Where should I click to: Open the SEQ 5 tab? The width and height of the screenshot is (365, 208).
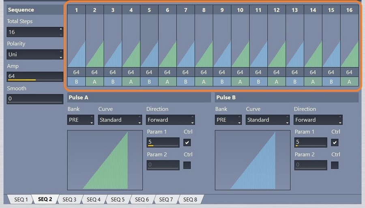pyautogui.click(x=118, y=199)
